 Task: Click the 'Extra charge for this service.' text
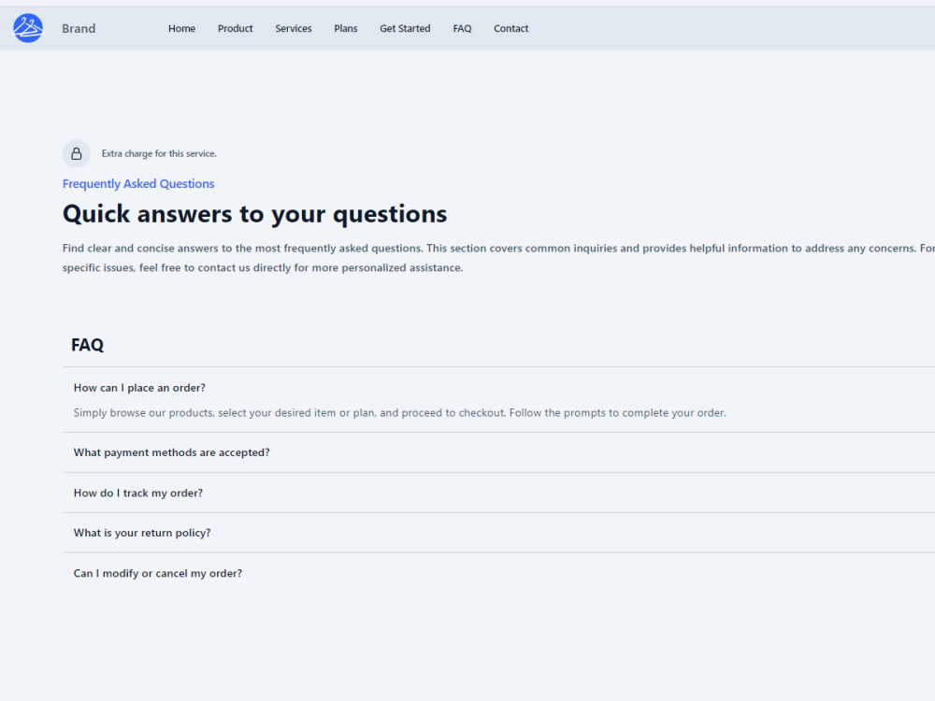159,154
